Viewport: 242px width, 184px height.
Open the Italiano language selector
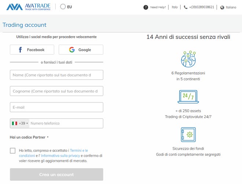pos(231,7)
